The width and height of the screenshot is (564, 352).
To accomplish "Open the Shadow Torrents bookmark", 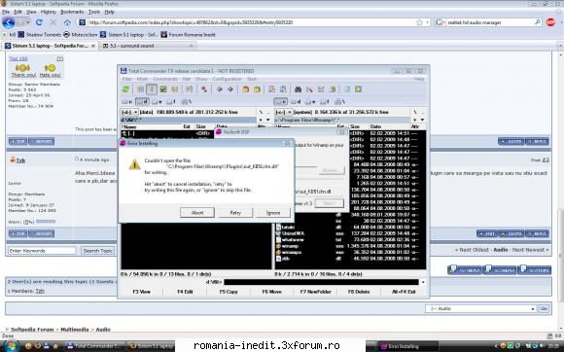I will [x=40, y=35].
